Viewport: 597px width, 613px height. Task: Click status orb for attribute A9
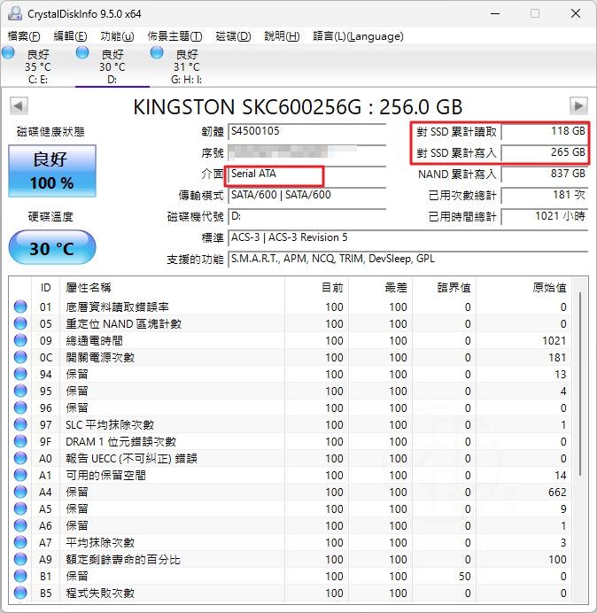pyautogui.click(x=20, y=559)
